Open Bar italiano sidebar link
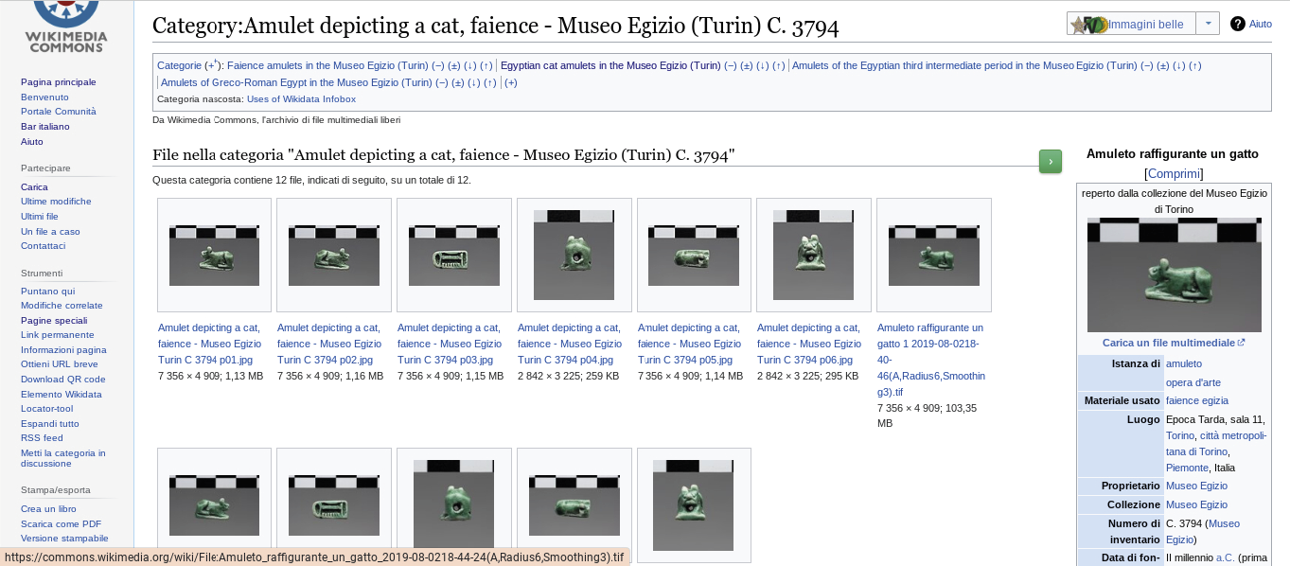 (x=45, y=126)
